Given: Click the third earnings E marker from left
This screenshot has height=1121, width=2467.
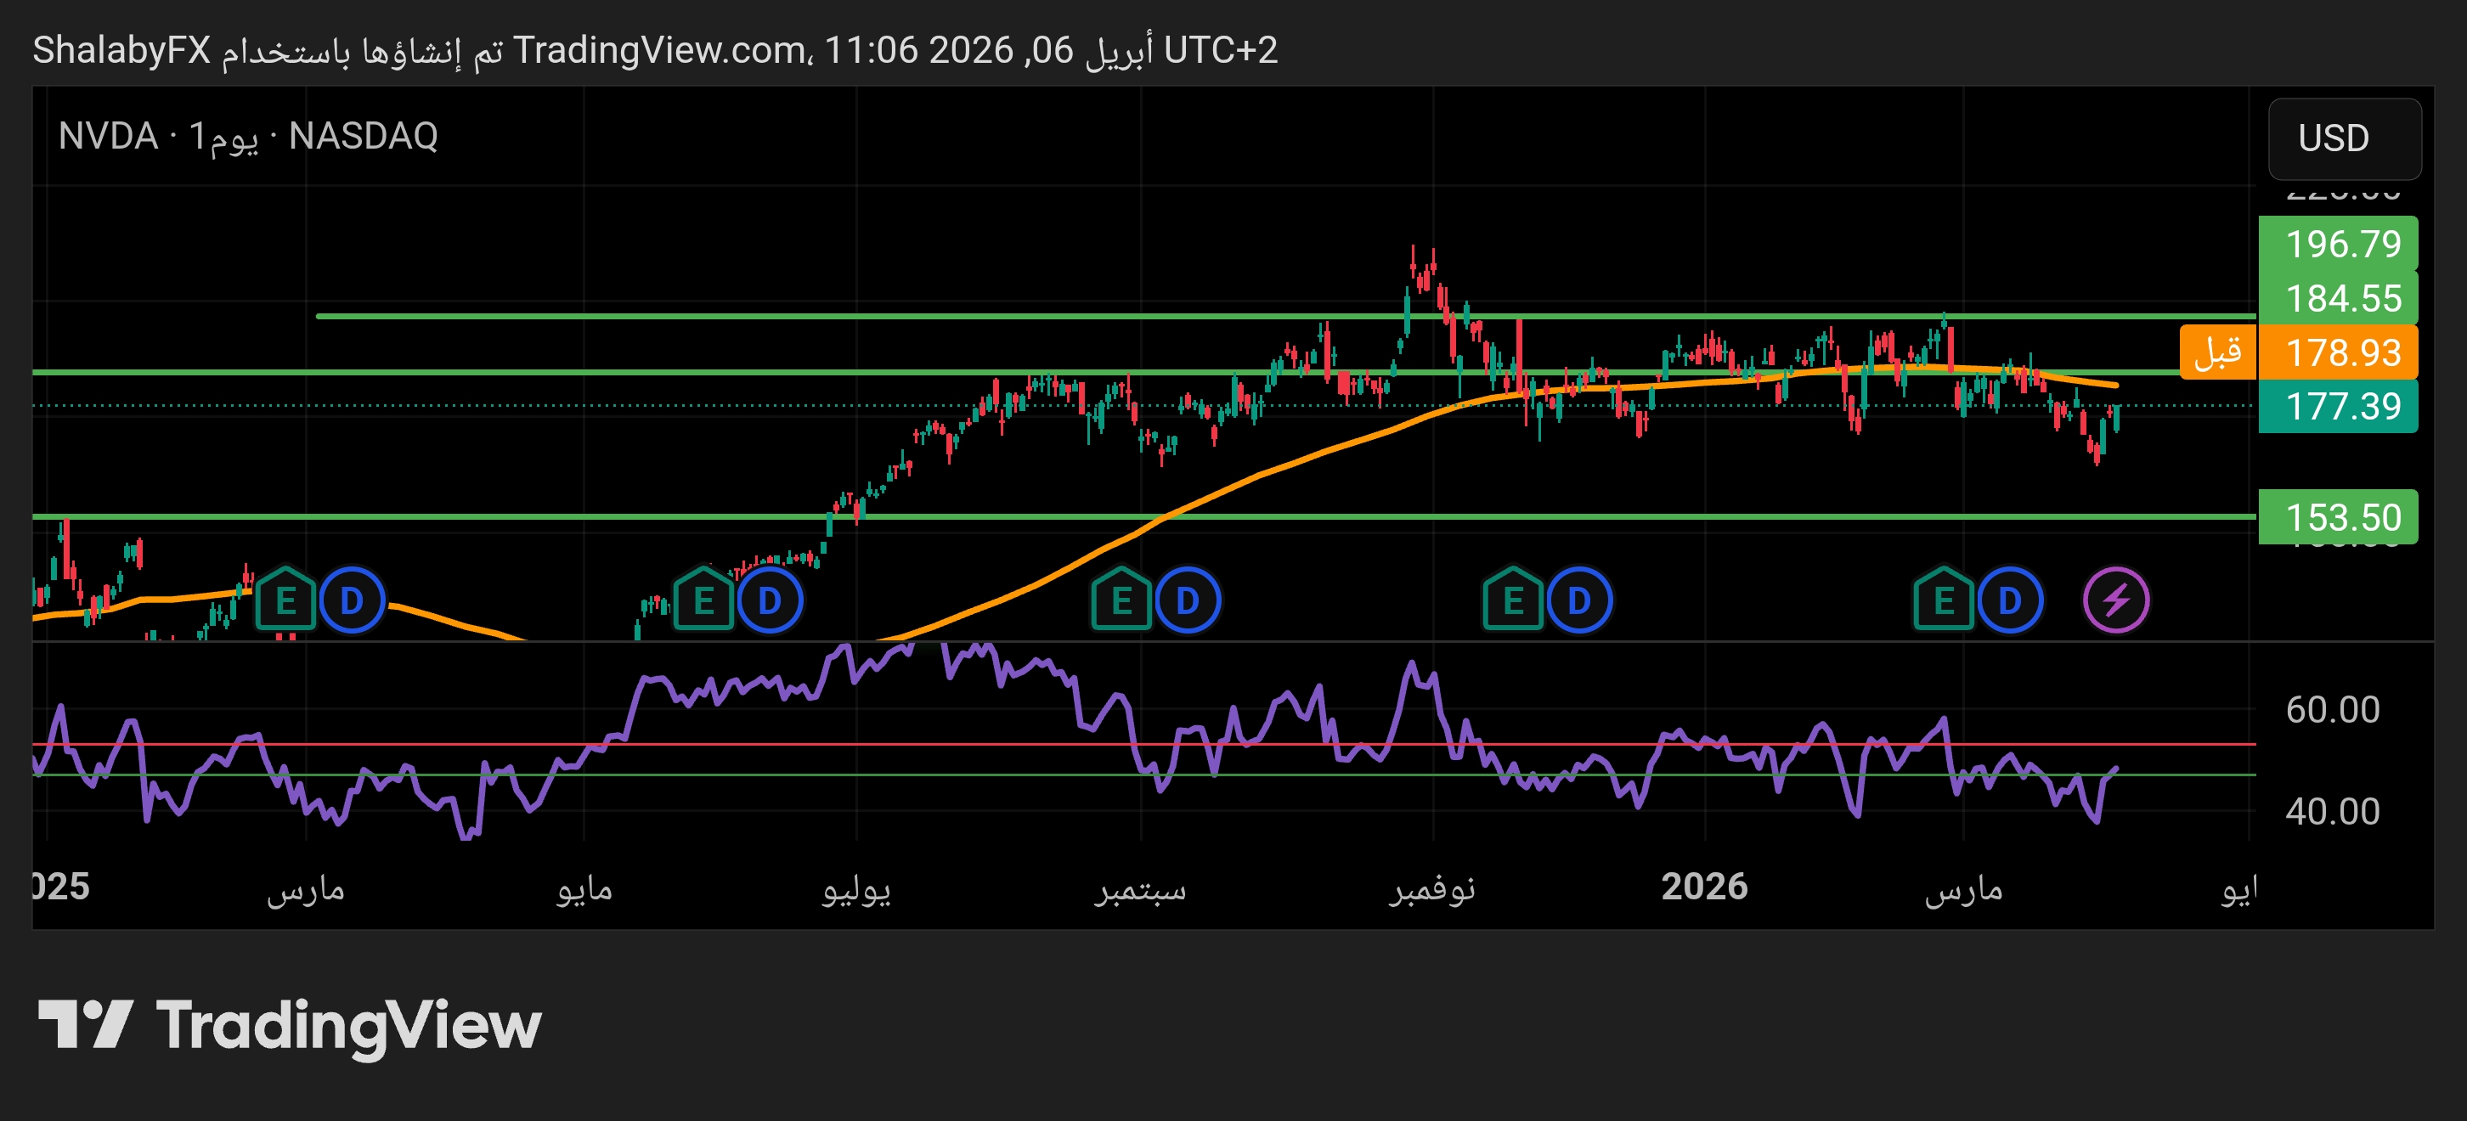Looking at the screenshot, I should (x=1121, y=600).
